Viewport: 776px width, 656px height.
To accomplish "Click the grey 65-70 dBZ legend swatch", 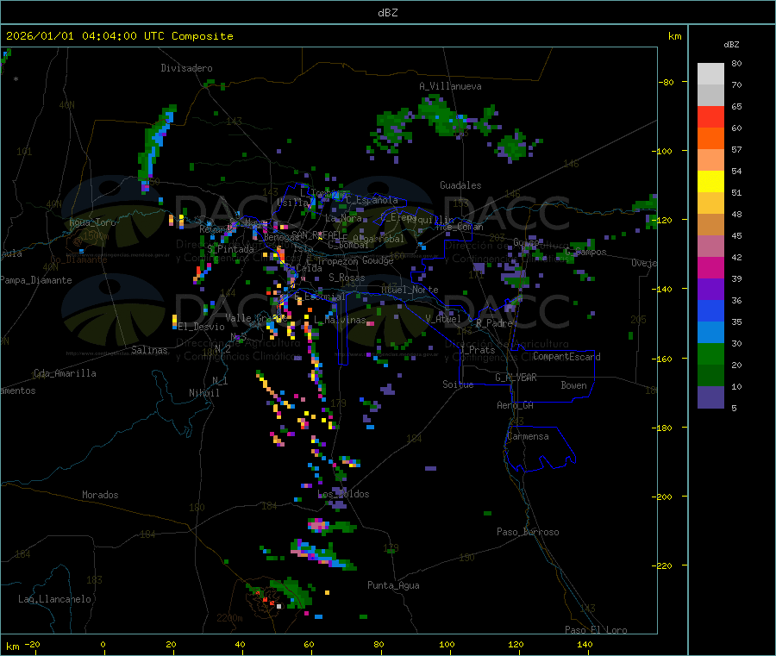I will (710, 96).
